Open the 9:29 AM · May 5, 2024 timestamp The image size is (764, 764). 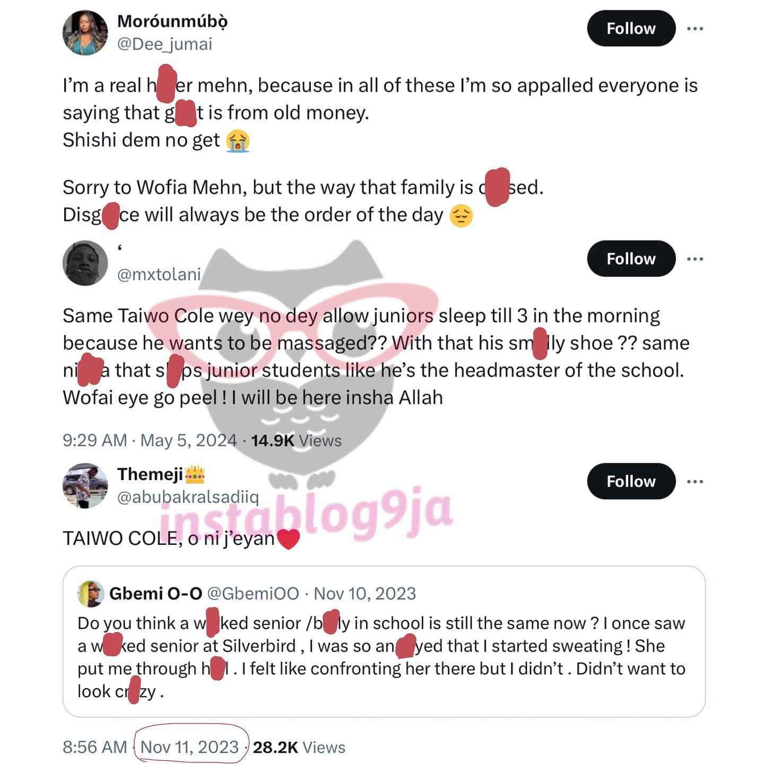pyautogui.click(x=150, y=440)
